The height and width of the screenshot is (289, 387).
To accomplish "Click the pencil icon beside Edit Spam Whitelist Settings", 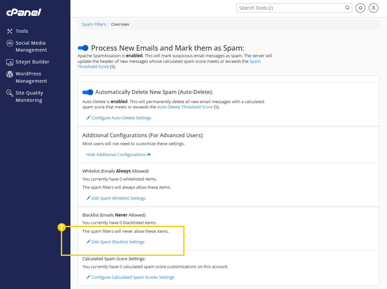I will pos(88,198).
